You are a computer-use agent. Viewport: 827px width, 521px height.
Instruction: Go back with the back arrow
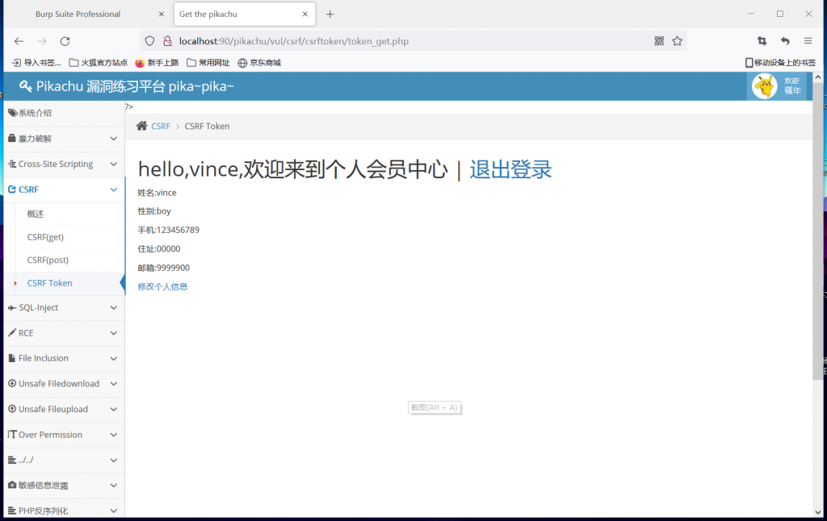(19, 41)
